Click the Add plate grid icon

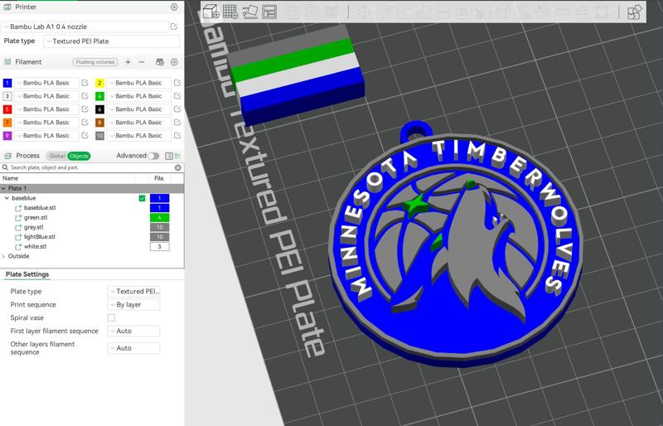(230, 12)
